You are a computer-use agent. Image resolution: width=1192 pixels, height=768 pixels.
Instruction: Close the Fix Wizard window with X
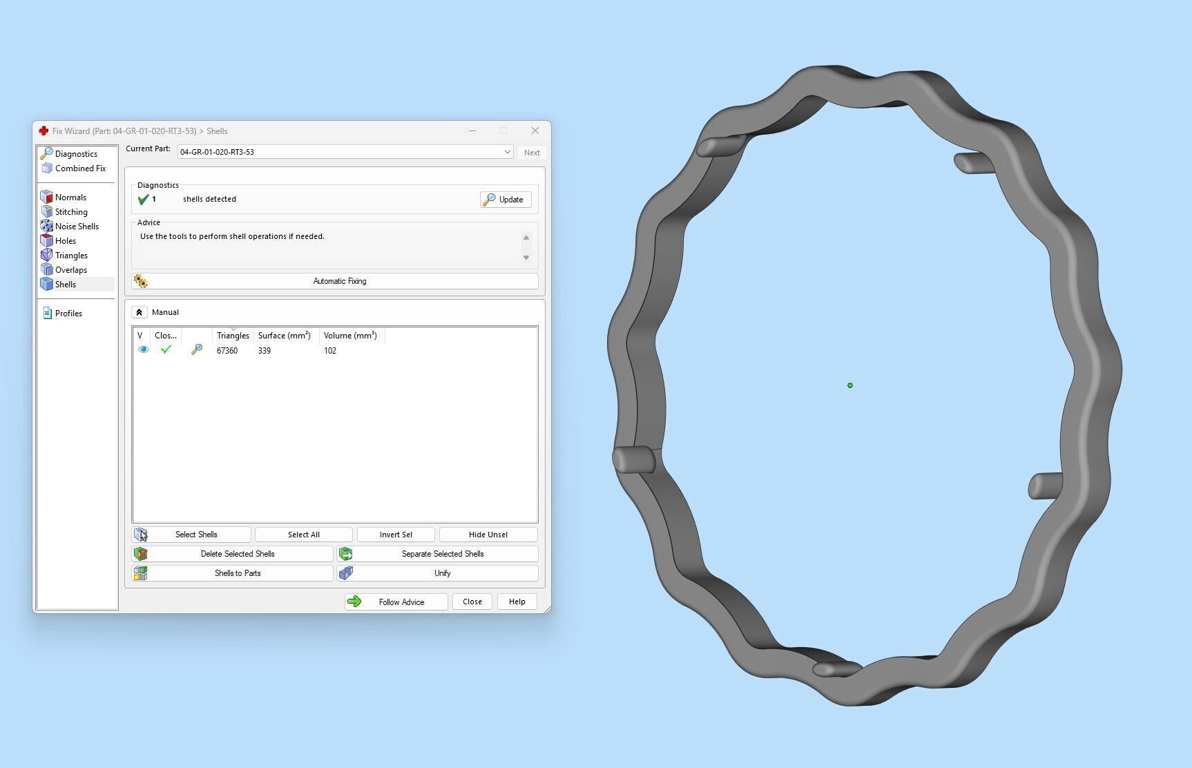535,131
